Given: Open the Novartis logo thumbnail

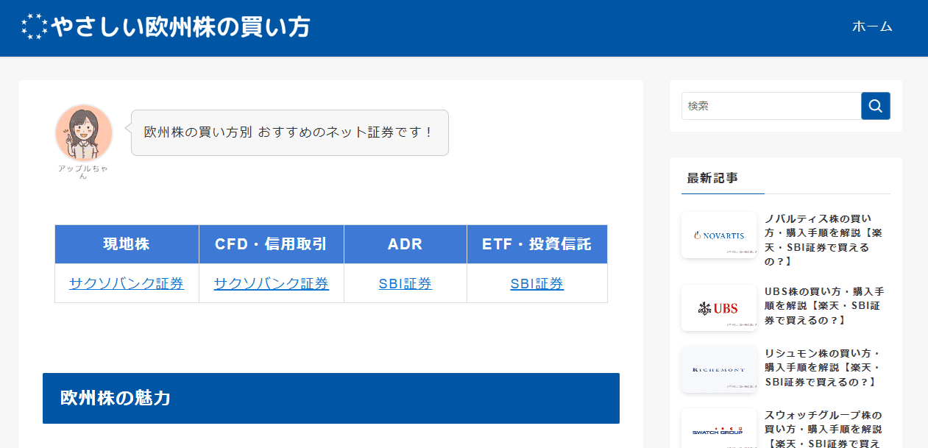Looking at the screenshot, I should (x=718, y=234).
